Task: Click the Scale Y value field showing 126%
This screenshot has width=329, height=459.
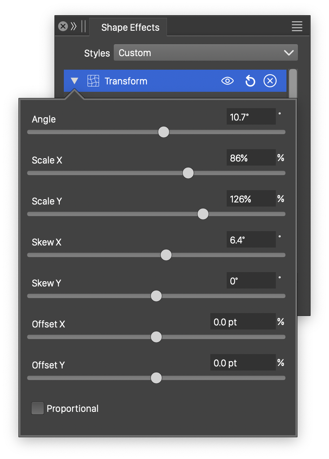Action: (251, 199)
